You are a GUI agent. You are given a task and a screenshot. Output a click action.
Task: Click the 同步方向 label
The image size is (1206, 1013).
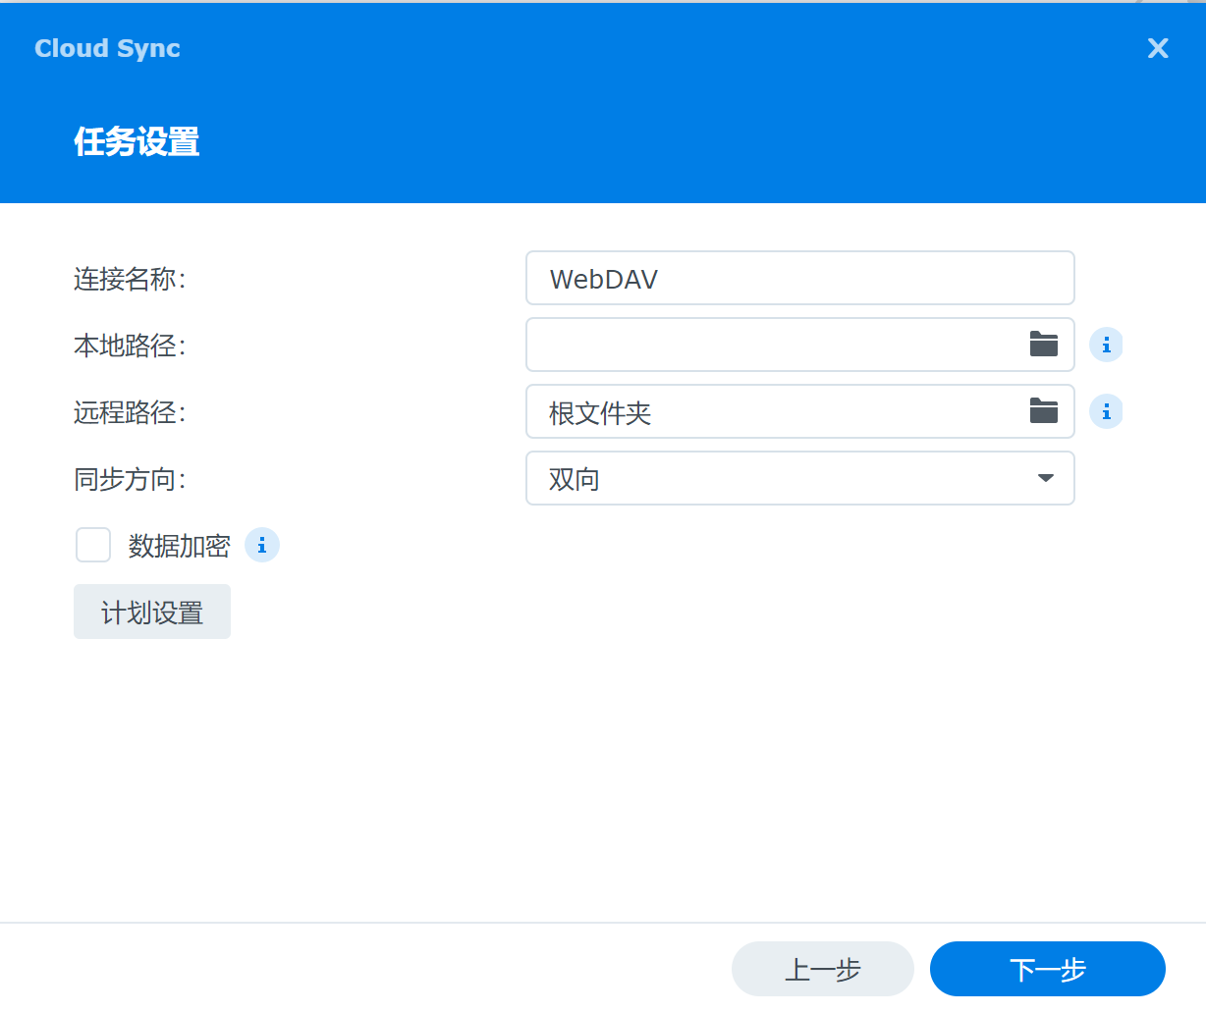[x=130, y=479]
